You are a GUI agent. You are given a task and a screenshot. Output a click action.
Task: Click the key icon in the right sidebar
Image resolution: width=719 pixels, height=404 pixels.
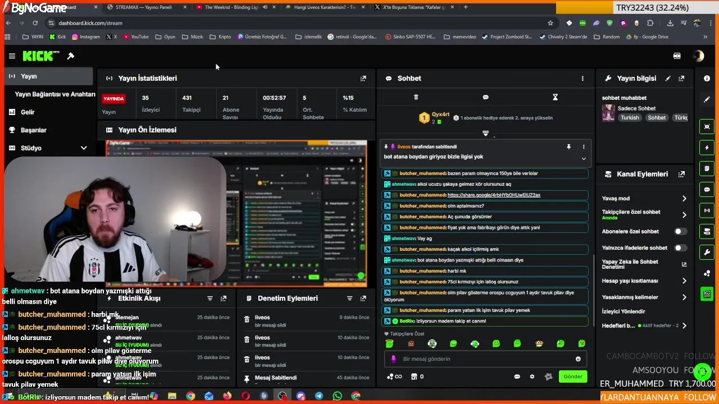click(x=707, y=252)
